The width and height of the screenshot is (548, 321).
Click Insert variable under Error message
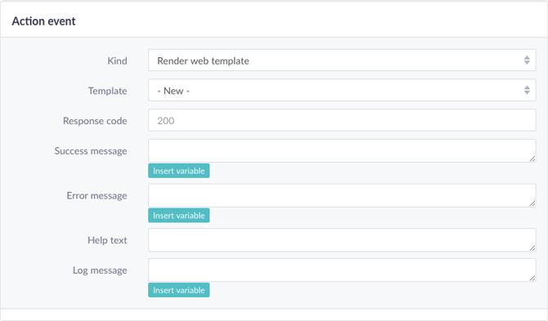[179, 216]
